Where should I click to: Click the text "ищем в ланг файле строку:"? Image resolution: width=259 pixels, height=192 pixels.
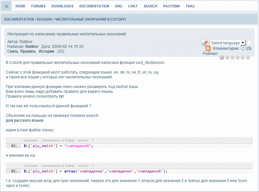click(x=30, y=130)
